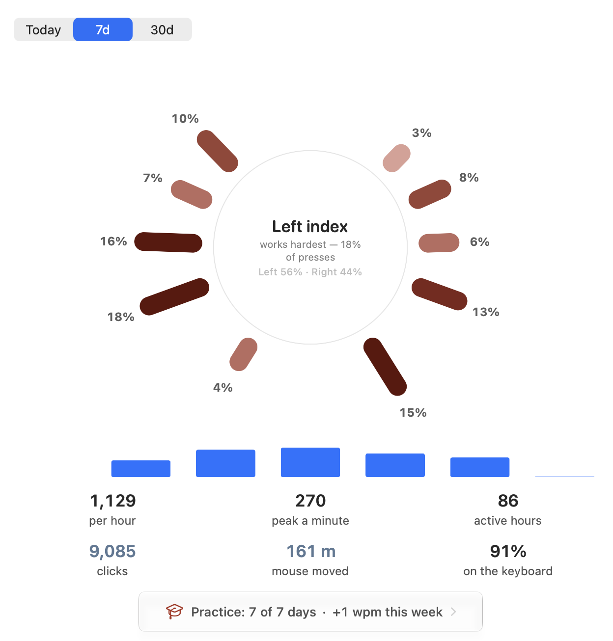Image resolution: width=613 pixels, height=641 pixels.
Task: Expand Practice details with the chevron arrow
Action: (x=453, y=612)
